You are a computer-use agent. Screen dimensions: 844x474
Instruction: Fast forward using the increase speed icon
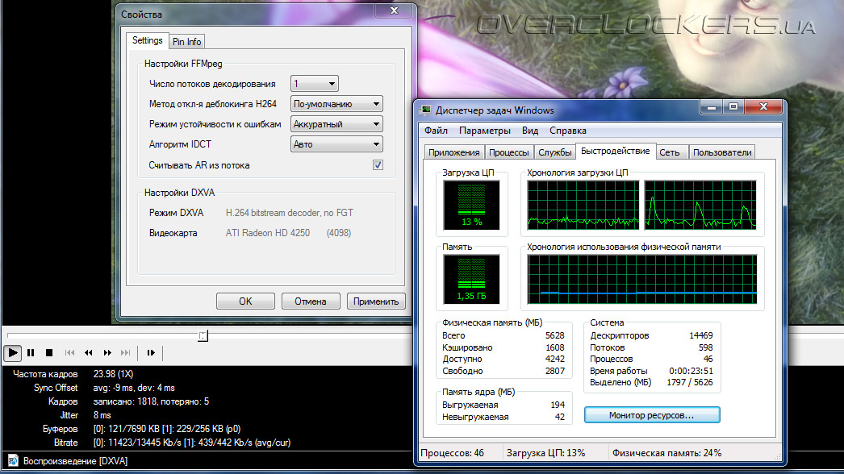pos(107,353)
